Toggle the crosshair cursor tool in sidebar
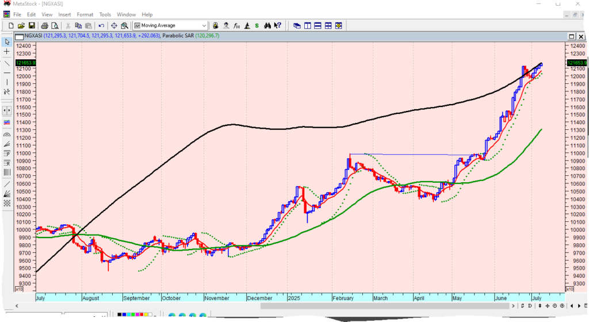Viewport: 589px width, 322px height. coord(7,52)
